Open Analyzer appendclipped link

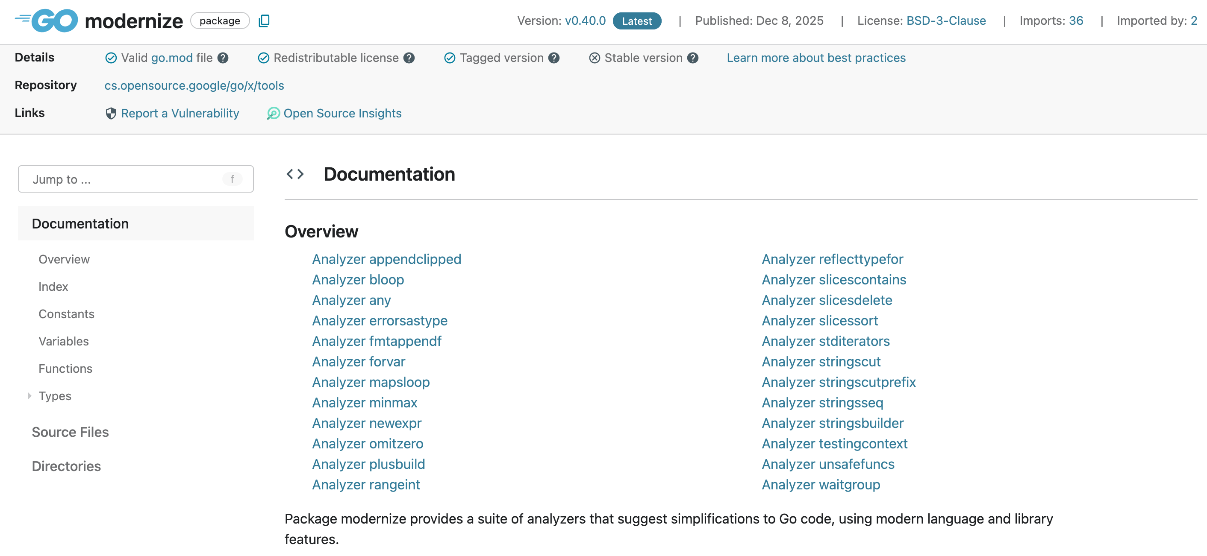tap(386, 259)
